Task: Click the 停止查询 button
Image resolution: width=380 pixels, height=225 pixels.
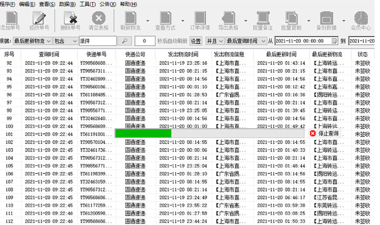Action: 325,133
